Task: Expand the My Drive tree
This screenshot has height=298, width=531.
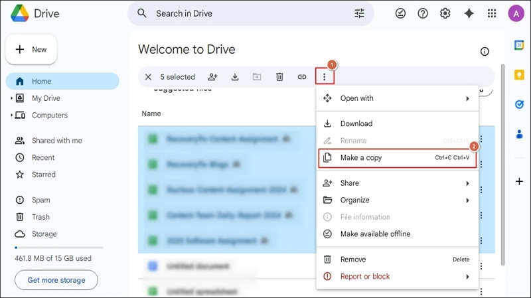Action: pyautogui.click(x=12, y=98)
